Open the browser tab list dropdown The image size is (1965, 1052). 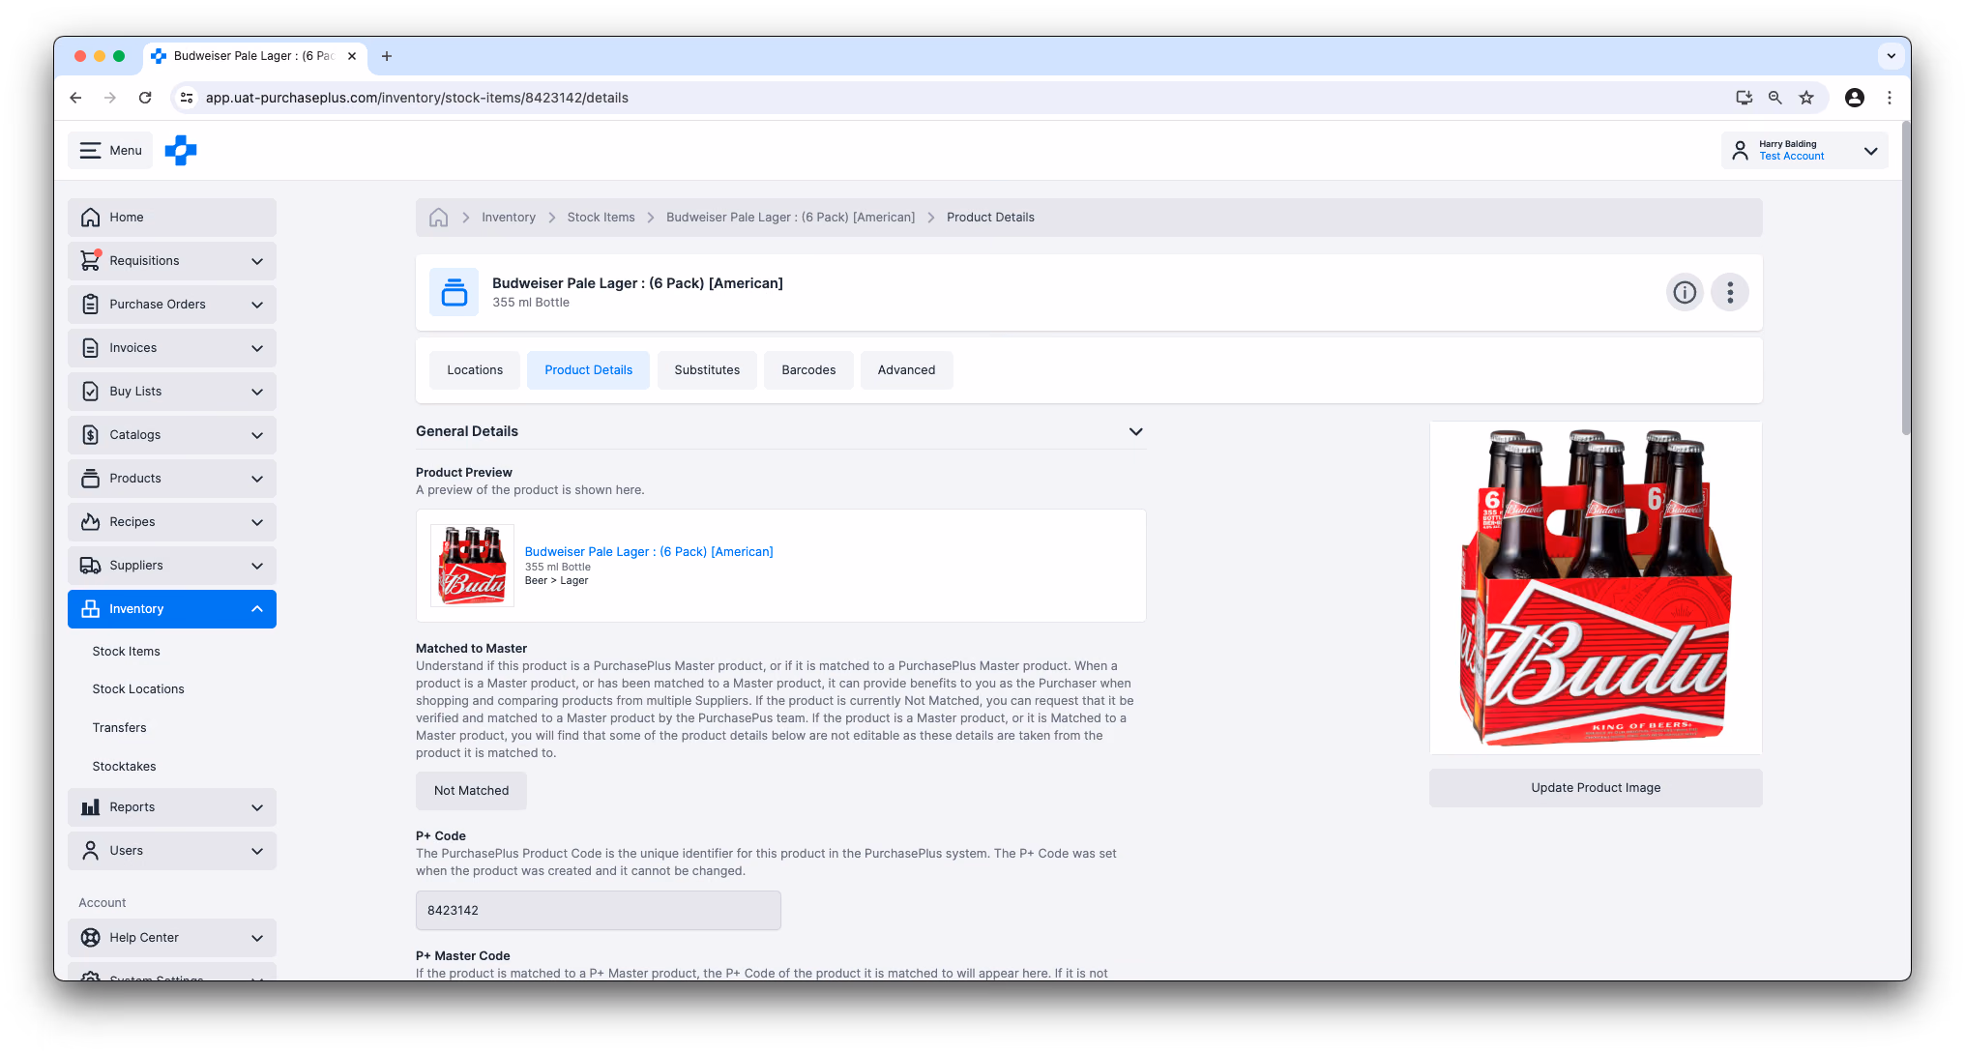(x=1892, y=56)
